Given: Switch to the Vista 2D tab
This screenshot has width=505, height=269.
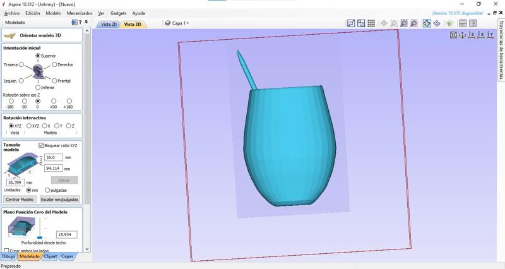Looking at the screenshot, I should pos(109,24).
